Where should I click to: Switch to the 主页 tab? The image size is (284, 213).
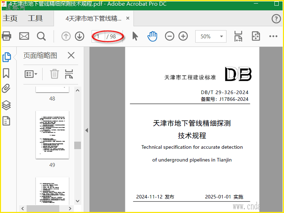(x=10, y=18)
